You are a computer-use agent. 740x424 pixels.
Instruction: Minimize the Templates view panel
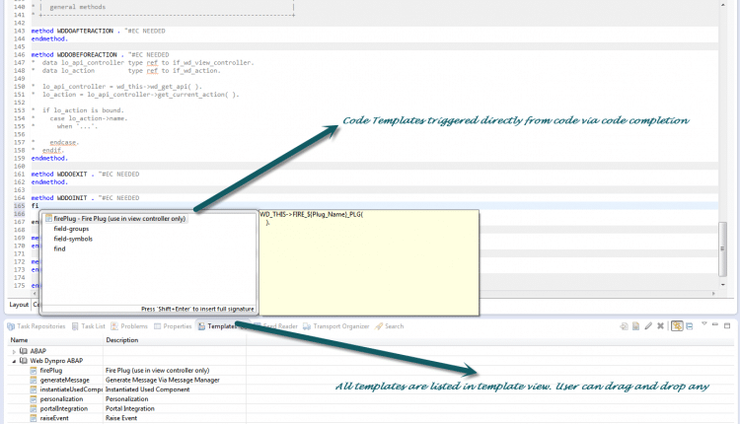pyautogui.click(x=715, y=324)
